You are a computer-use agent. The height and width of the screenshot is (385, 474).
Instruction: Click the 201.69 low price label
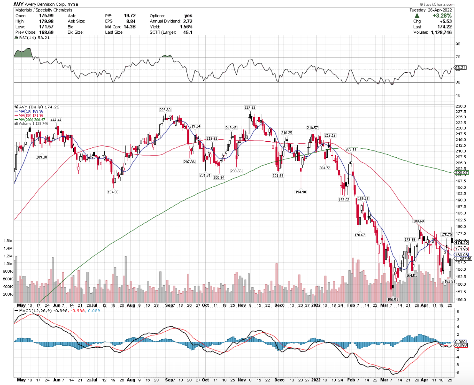278,176
